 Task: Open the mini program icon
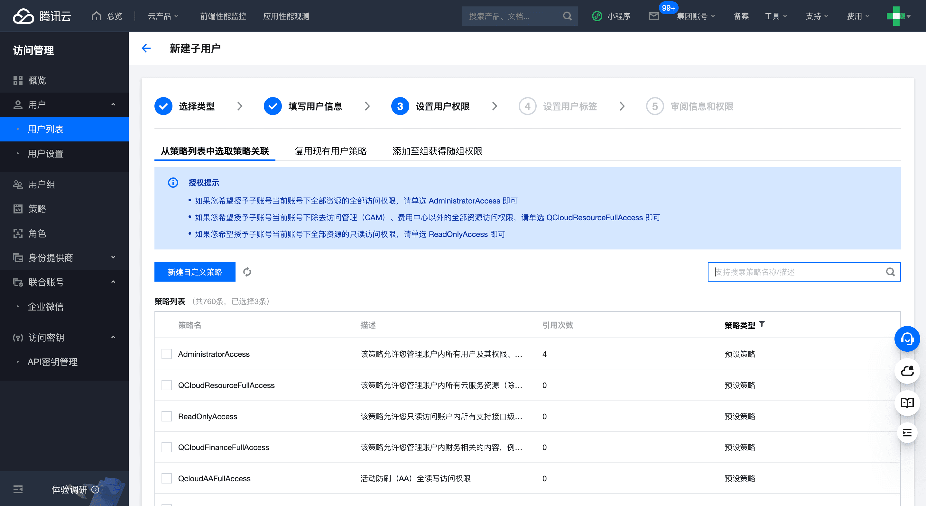point(597,16)
